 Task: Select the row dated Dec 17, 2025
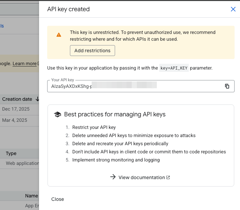[x=16, y=109]
